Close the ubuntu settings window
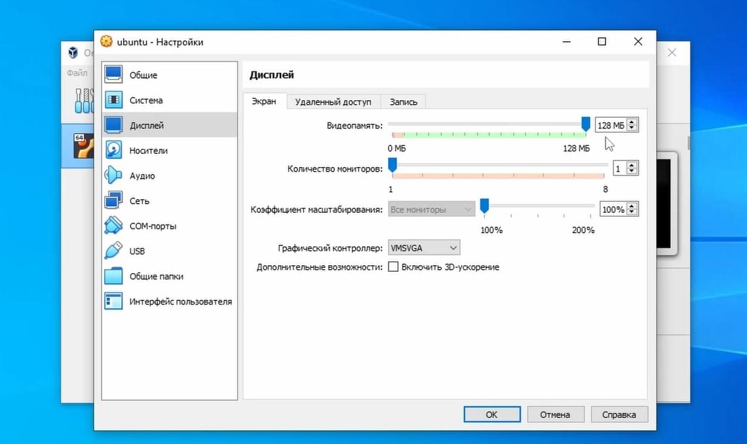 coord(638,41)
